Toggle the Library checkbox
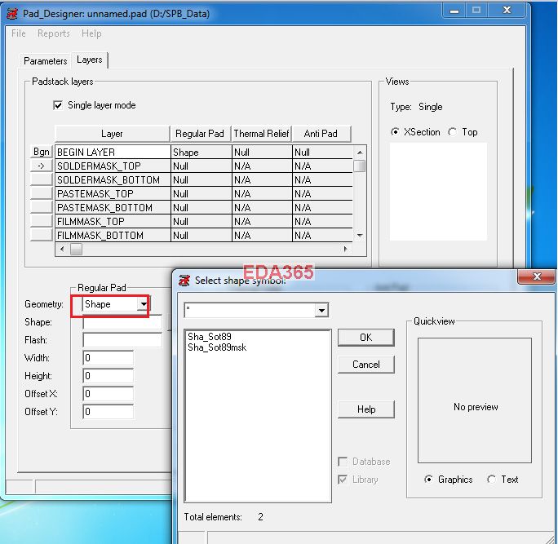This screenshot has width=558, height=544. tap(343, 480)
